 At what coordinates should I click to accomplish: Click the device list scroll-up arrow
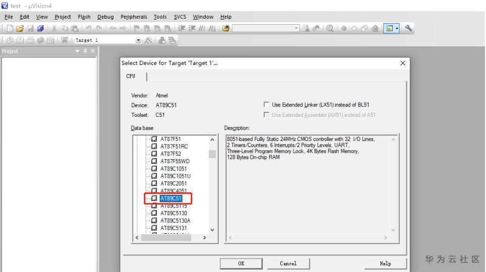pos(212,140)
